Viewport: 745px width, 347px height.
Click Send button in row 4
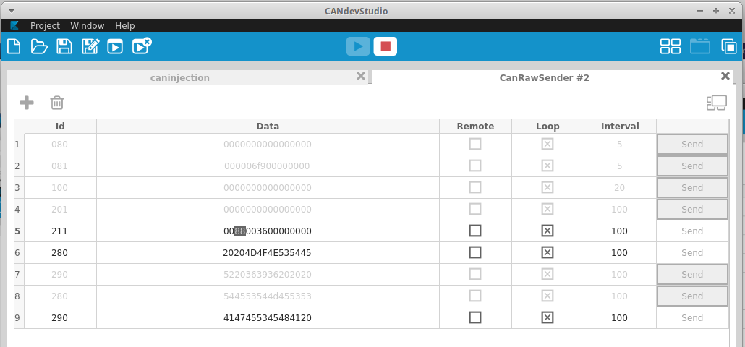[x=692, y=210]
